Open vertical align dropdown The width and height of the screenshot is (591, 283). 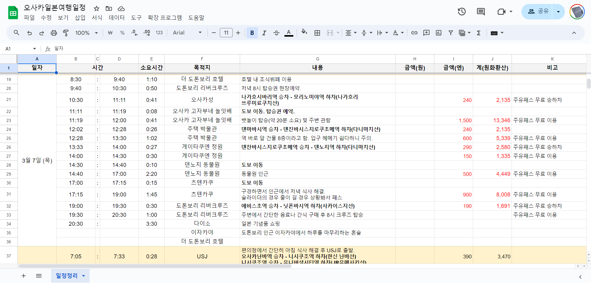coord(367,33)
